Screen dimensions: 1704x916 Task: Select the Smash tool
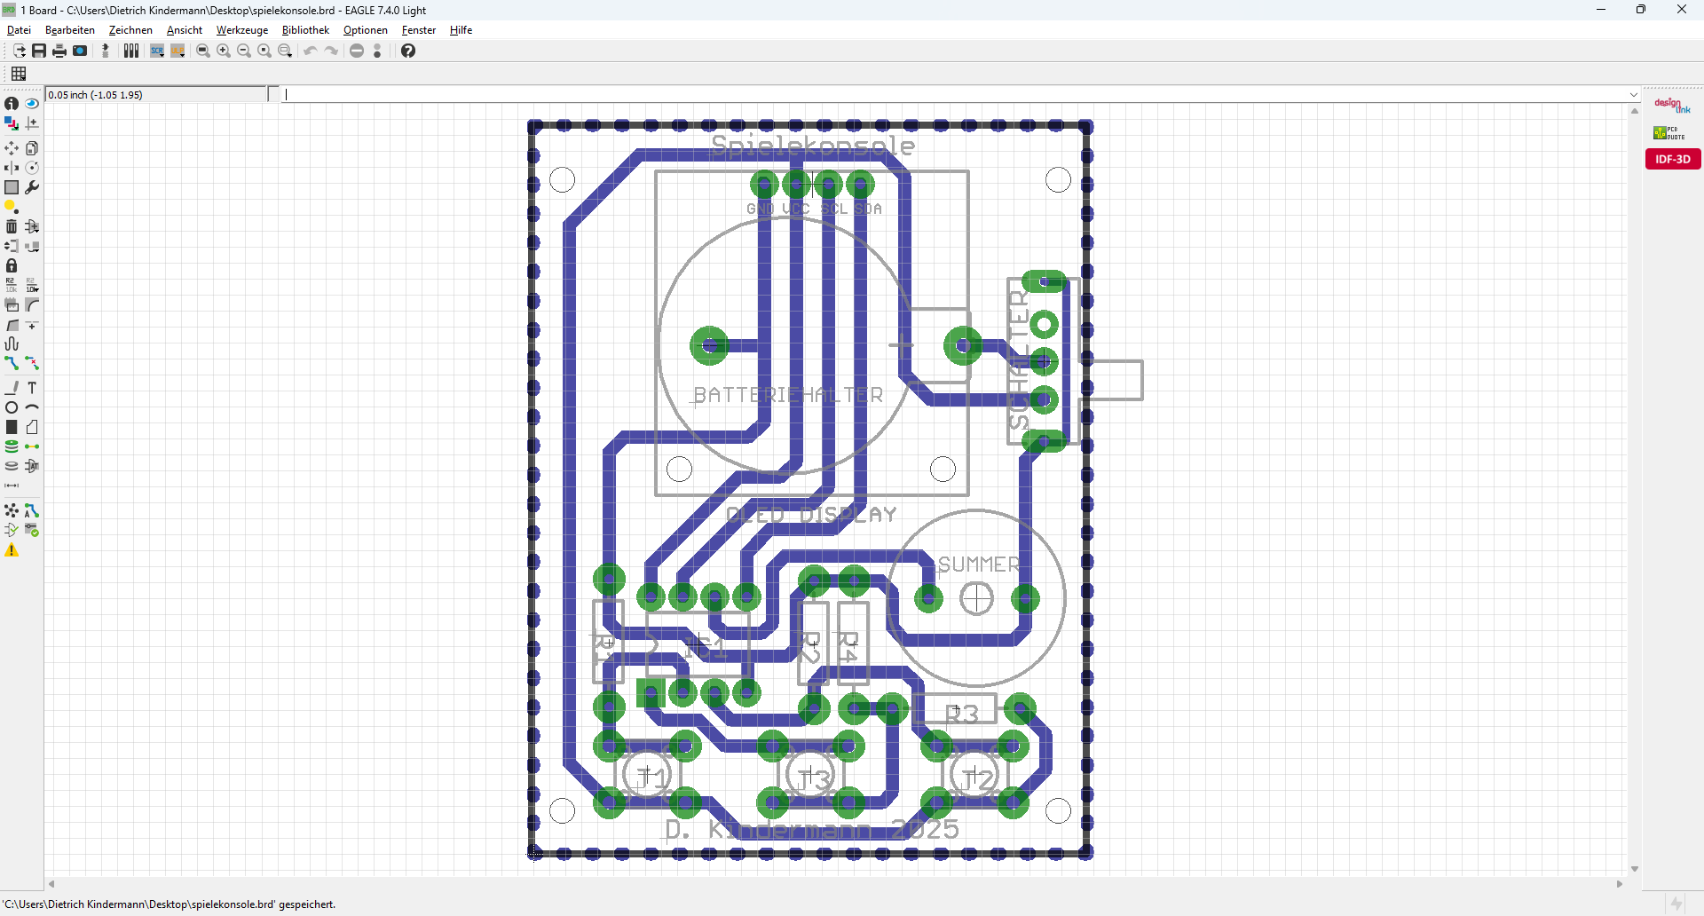[12, 304]
